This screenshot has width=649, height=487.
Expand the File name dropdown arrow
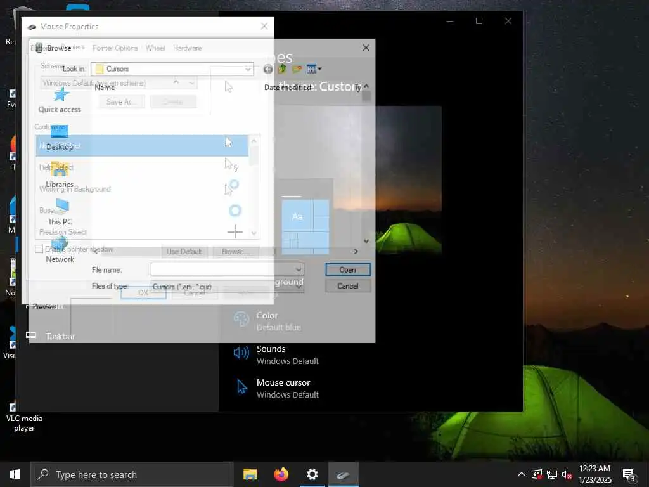[299, 270]
